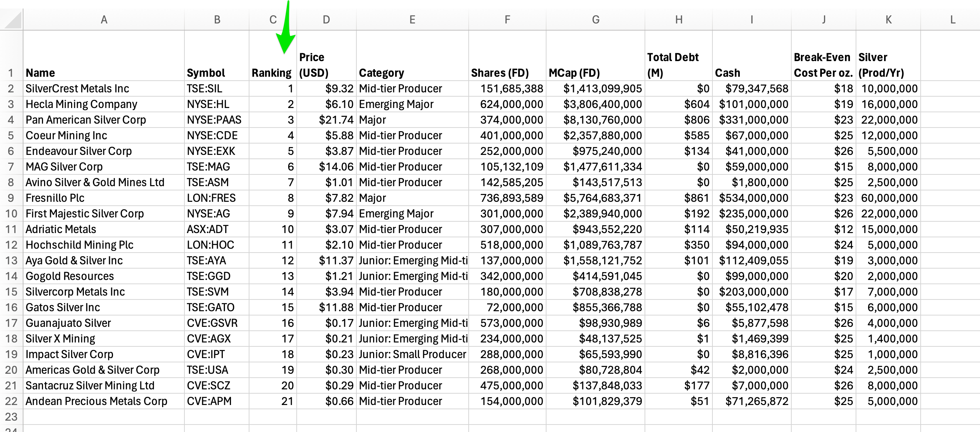This screenshot has height=432, width=980.
Task: Select column B header
Action: (x=217, y=20)
